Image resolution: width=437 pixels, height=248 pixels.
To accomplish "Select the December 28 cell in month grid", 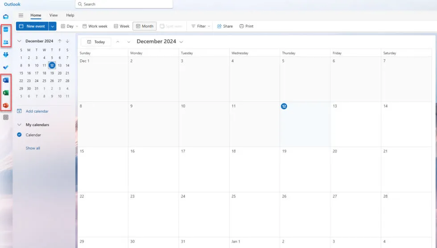I will coord(406,215).
